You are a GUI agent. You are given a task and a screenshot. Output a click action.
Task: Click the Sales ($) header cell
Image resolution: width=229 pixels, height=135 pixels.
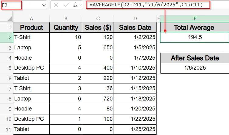pyautogui.click(x=98, y=27)
